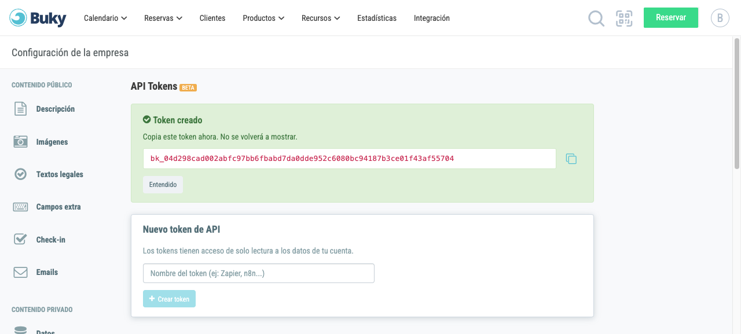Click the 'API Tokens' heading text

click(x=154, y=86)
